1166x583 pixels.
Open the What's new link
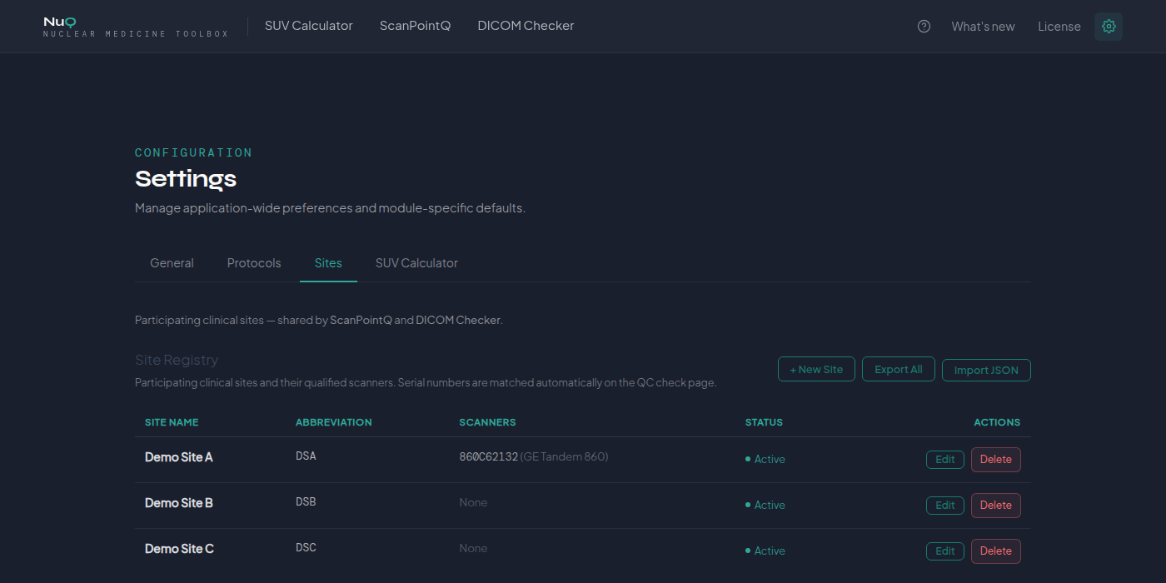(983, 27)
